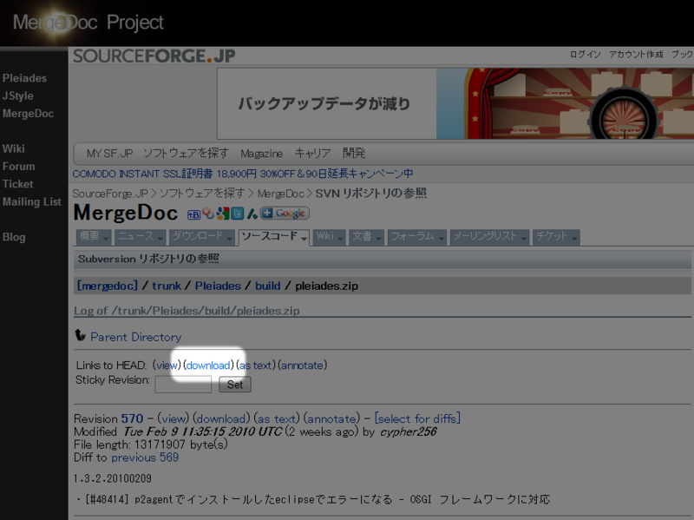Screen dimensions: 694x520
Task: Open the ソフトウェアを探す menu item
Action: point(186,154)
